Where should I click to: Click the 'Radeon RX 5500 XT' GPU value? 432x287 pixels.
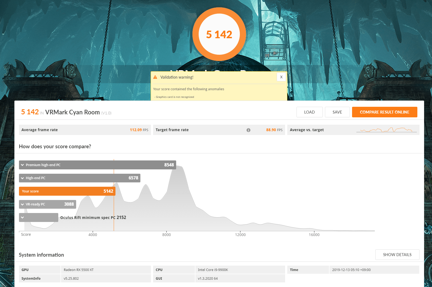pyautogui.click(x=79, y=270)
